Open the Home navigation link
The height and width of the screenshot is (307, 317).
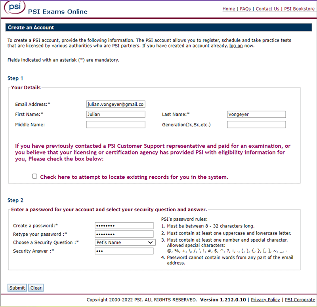(x=229, y=9)
